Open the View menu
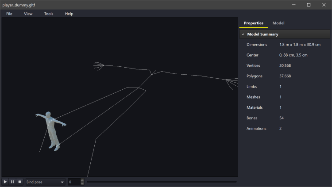This screenshot has width=332, height=187. [28, 14]
